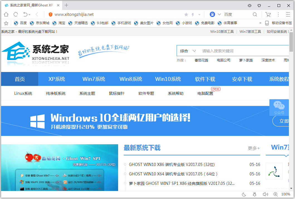Viewport: 295px width, 199px height.
Task: Click hot search 番茄花园
Action: (201, 60)
